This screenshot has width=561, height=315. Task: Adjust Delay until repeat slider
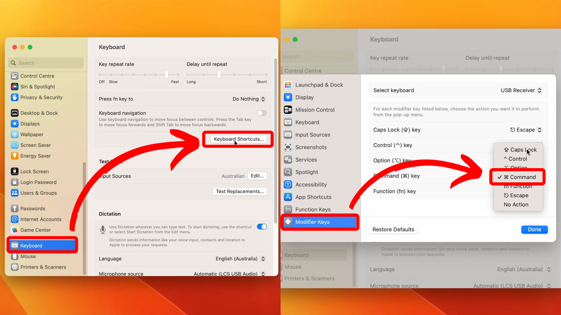[219, 75]
